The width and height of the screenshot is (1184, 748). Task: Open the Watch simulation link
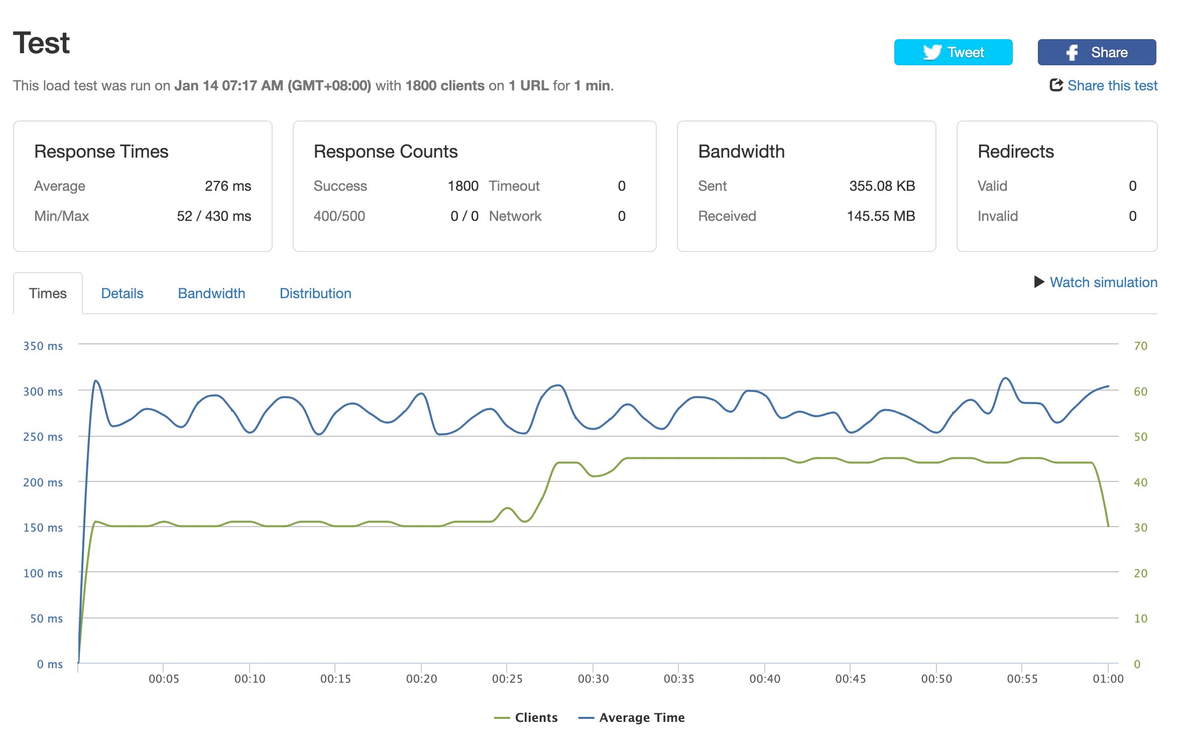point(1103,282)
